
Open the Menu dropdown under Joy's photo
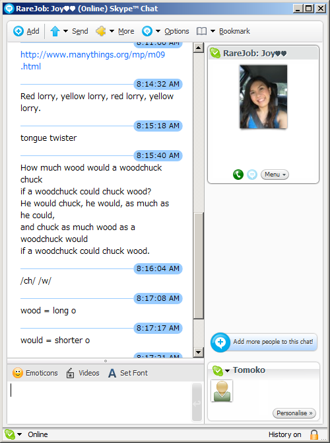[275, 175]
